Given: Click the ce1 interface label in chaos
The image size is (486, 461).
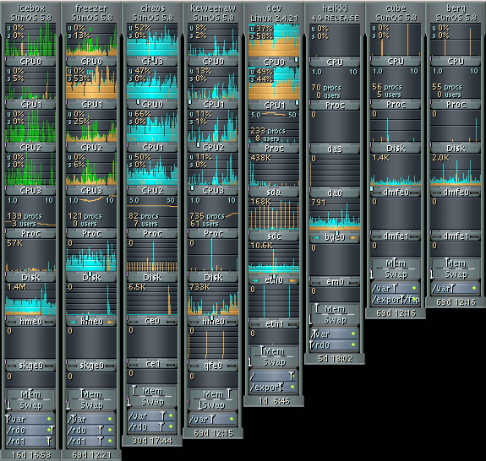Looking at the screenshot, I should pyautogui.click(x=152, y=363).
